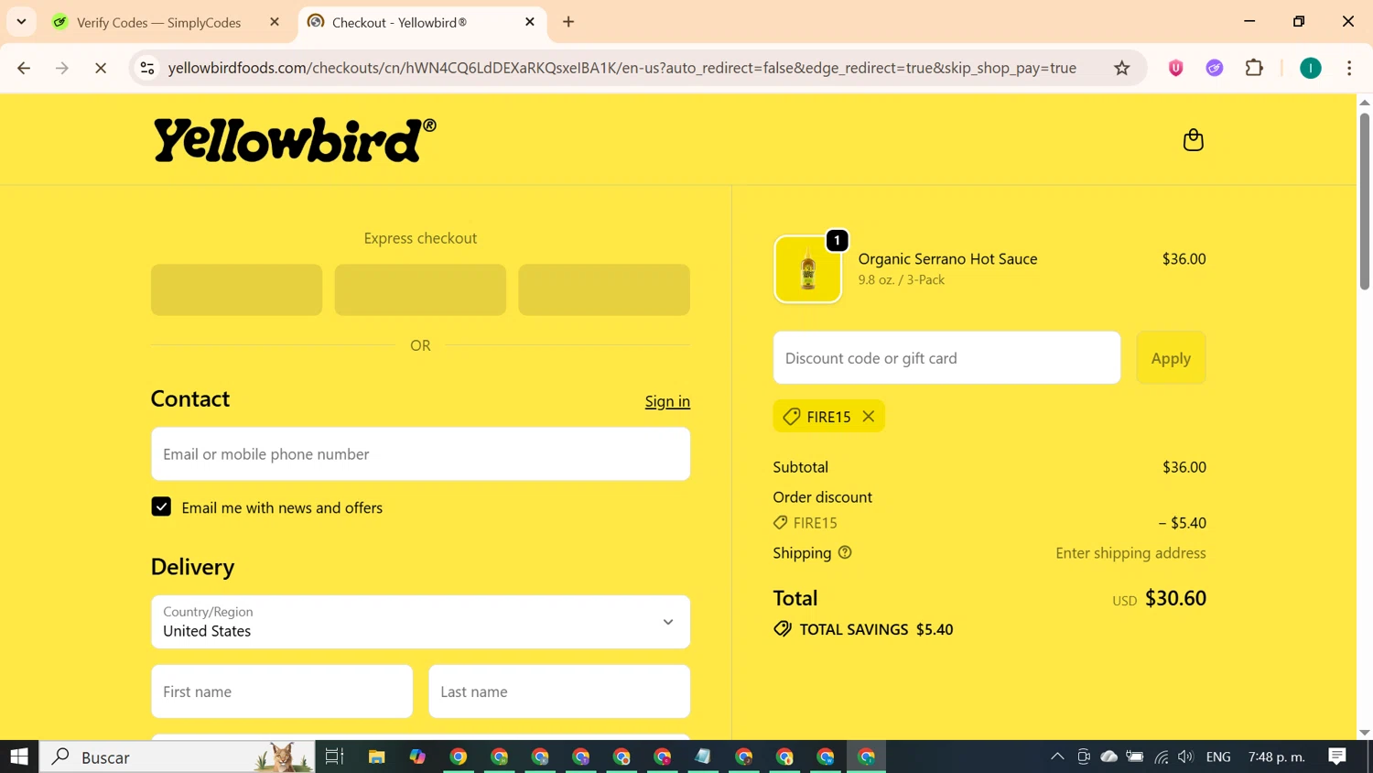1373x773 pixels.
Task: Expand the Country/Region dropdown
Action: (x=420, y=622)
